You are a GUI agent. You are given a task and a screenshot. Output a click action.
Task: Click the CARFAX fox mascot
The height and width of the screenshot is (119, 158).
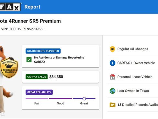coord(6,80)
